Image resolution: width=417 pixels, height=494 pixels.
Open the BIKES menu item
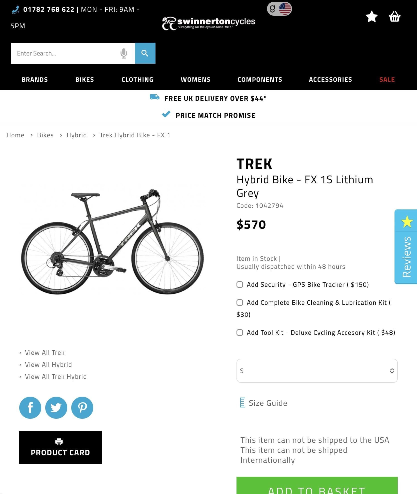[x=85, y=79]
